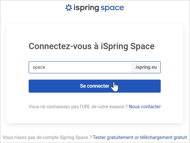Click the "gratuit" word ending the bottom link
Screen dimensions: 190x143
click(x=180, y=137)
